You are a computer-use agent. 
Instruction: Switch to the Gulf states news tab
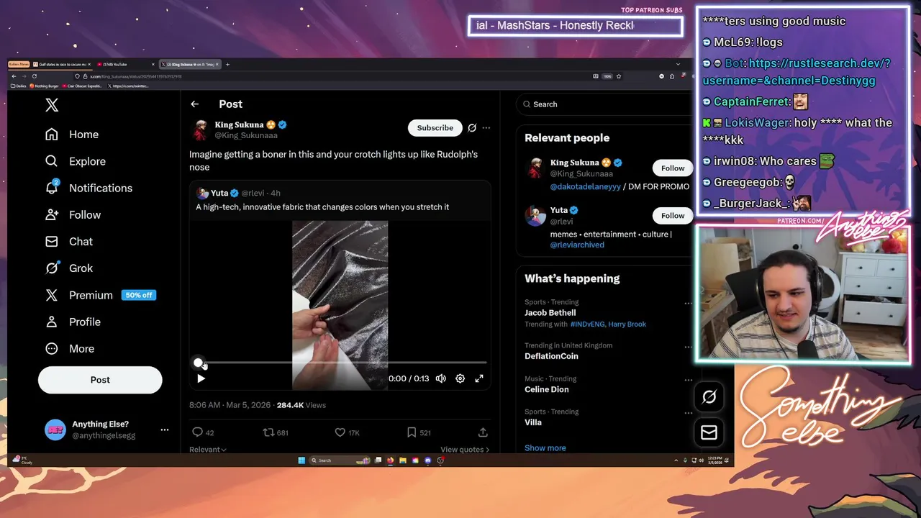61,64
